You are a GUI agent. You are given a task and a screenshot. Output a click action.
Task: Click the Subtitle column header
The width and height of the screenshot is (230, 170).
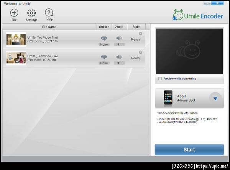click(x=104, y=27)
